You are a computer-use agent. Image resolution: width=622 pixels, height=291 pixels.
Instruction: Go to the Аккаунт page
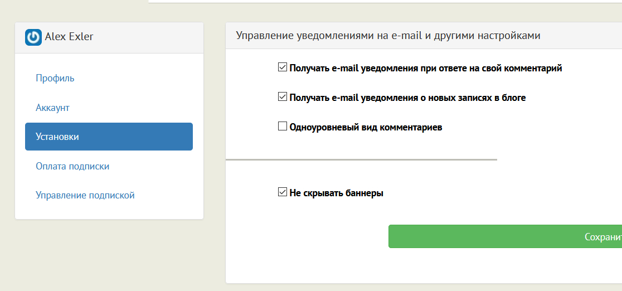(52, 108)
